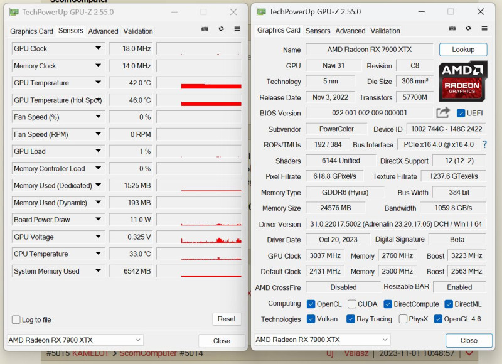Toggle the PhysX checkbox

[x=403, y=319]
